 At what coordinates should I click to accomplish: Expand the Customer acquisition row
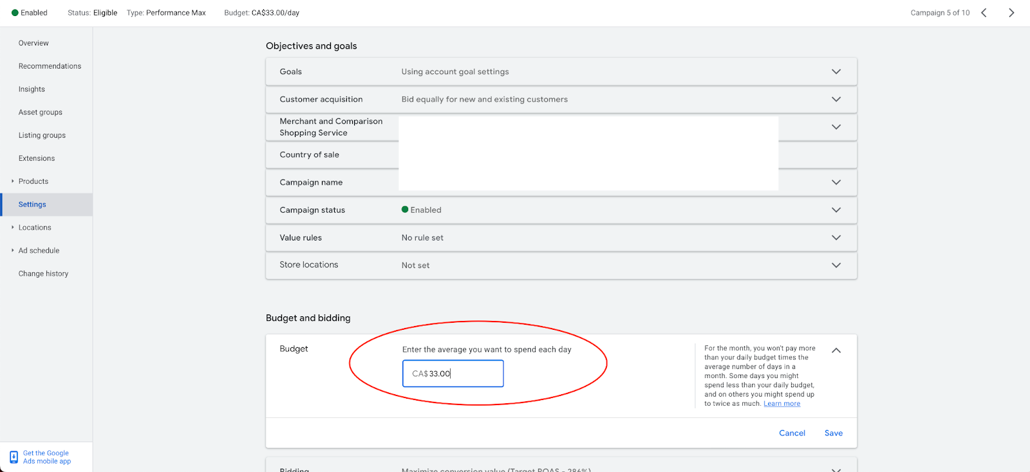point(836,99)
